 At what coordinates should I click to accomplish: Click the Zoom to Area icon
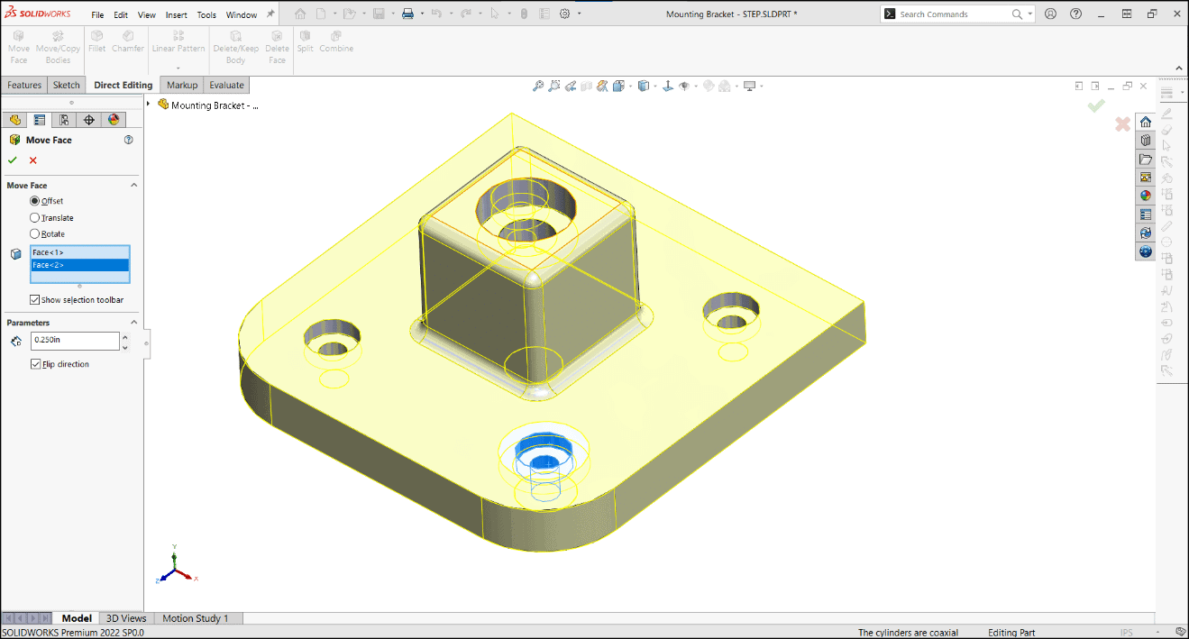point(554,87)
